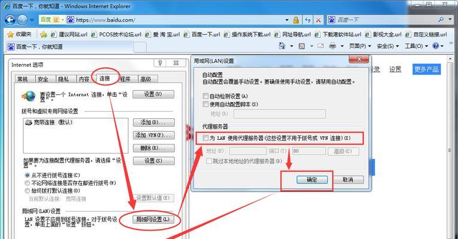The image size is (458, 239).
Task: Click 确定 in the LAN settings dialog
Action: (312, 180)
